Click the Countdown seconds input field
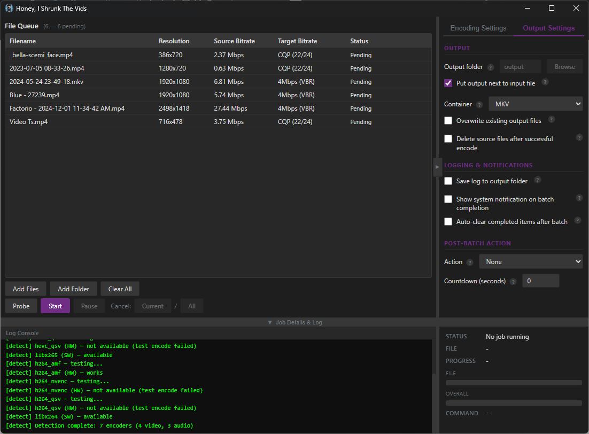The image size is (589, 434). click(540, 281)
